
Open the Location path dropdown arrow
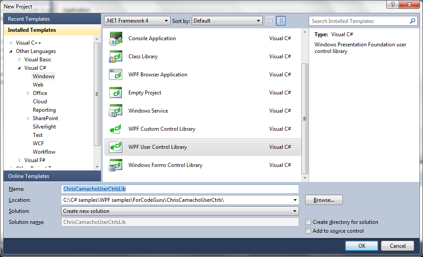coord(295,200)
